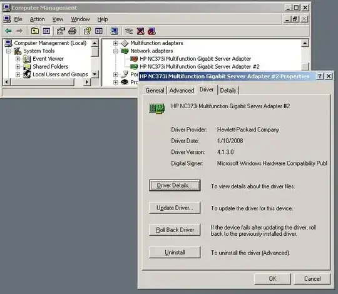The width and height of the screenshot is (338, 294).
Task: Switch to the Advanced tab
Action: point(182,91)
